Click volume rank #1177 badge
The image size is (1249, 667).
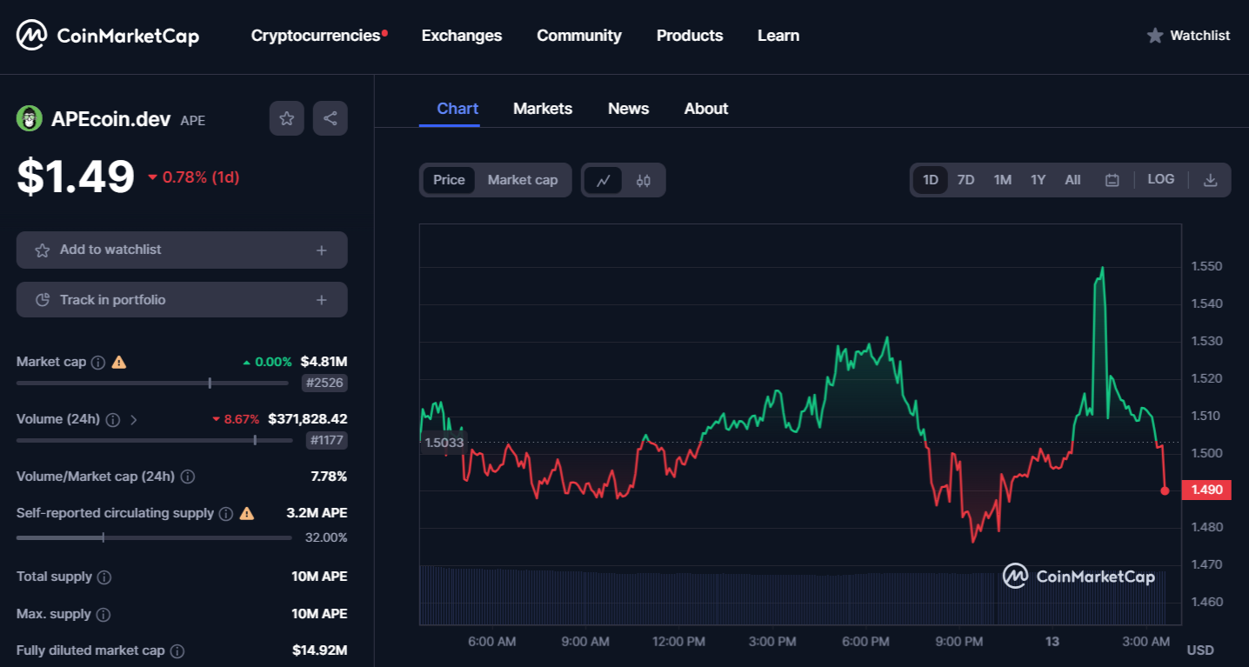coord(327,441)
